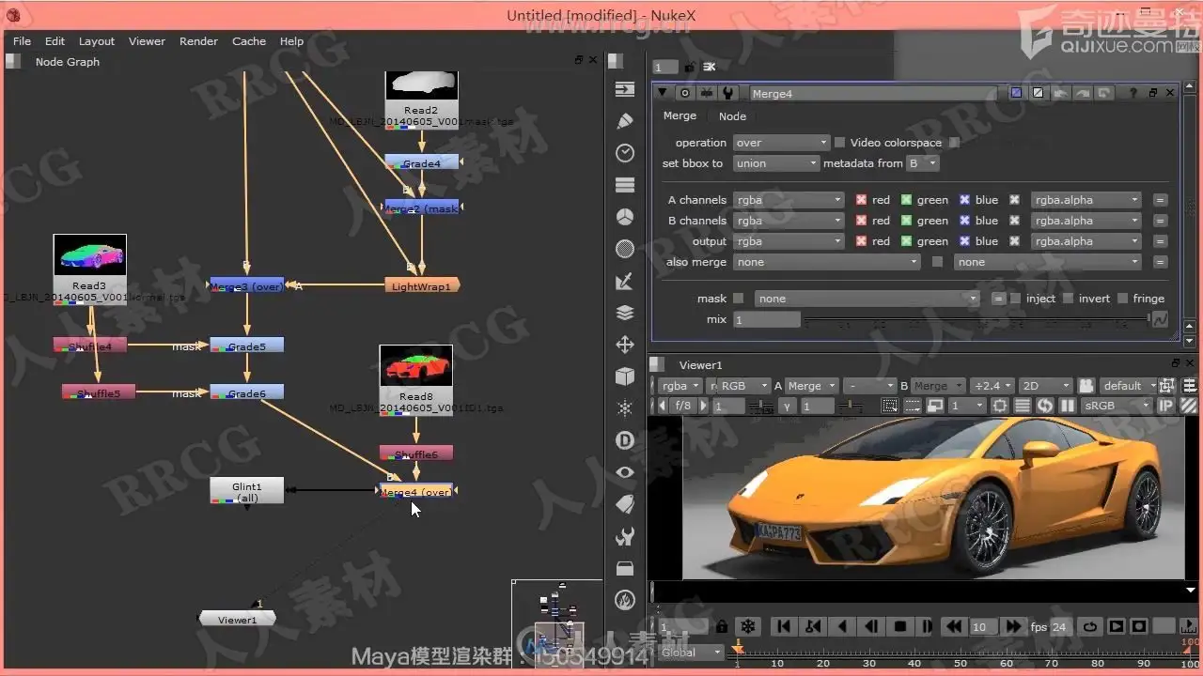Uncheck the A channels alpha checkbox
1203x676 pixels.
1014,200
